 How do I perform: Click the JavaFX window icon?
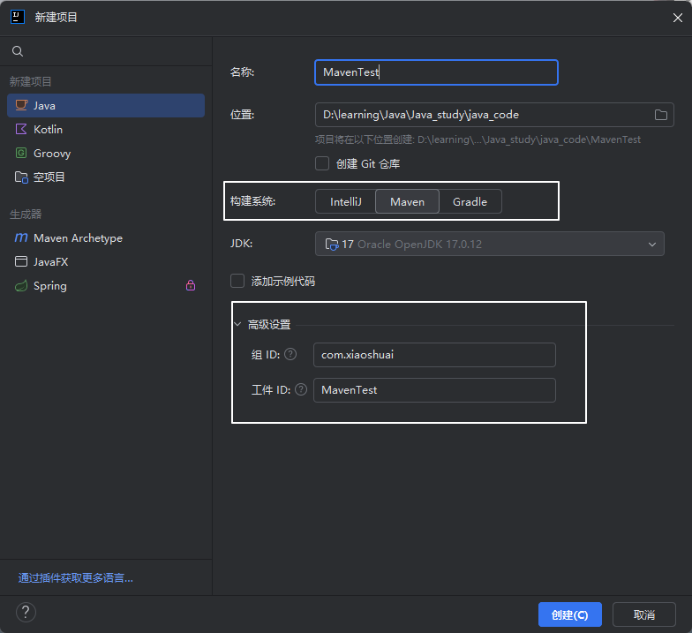pyautogui.click(x=21, y=261)
